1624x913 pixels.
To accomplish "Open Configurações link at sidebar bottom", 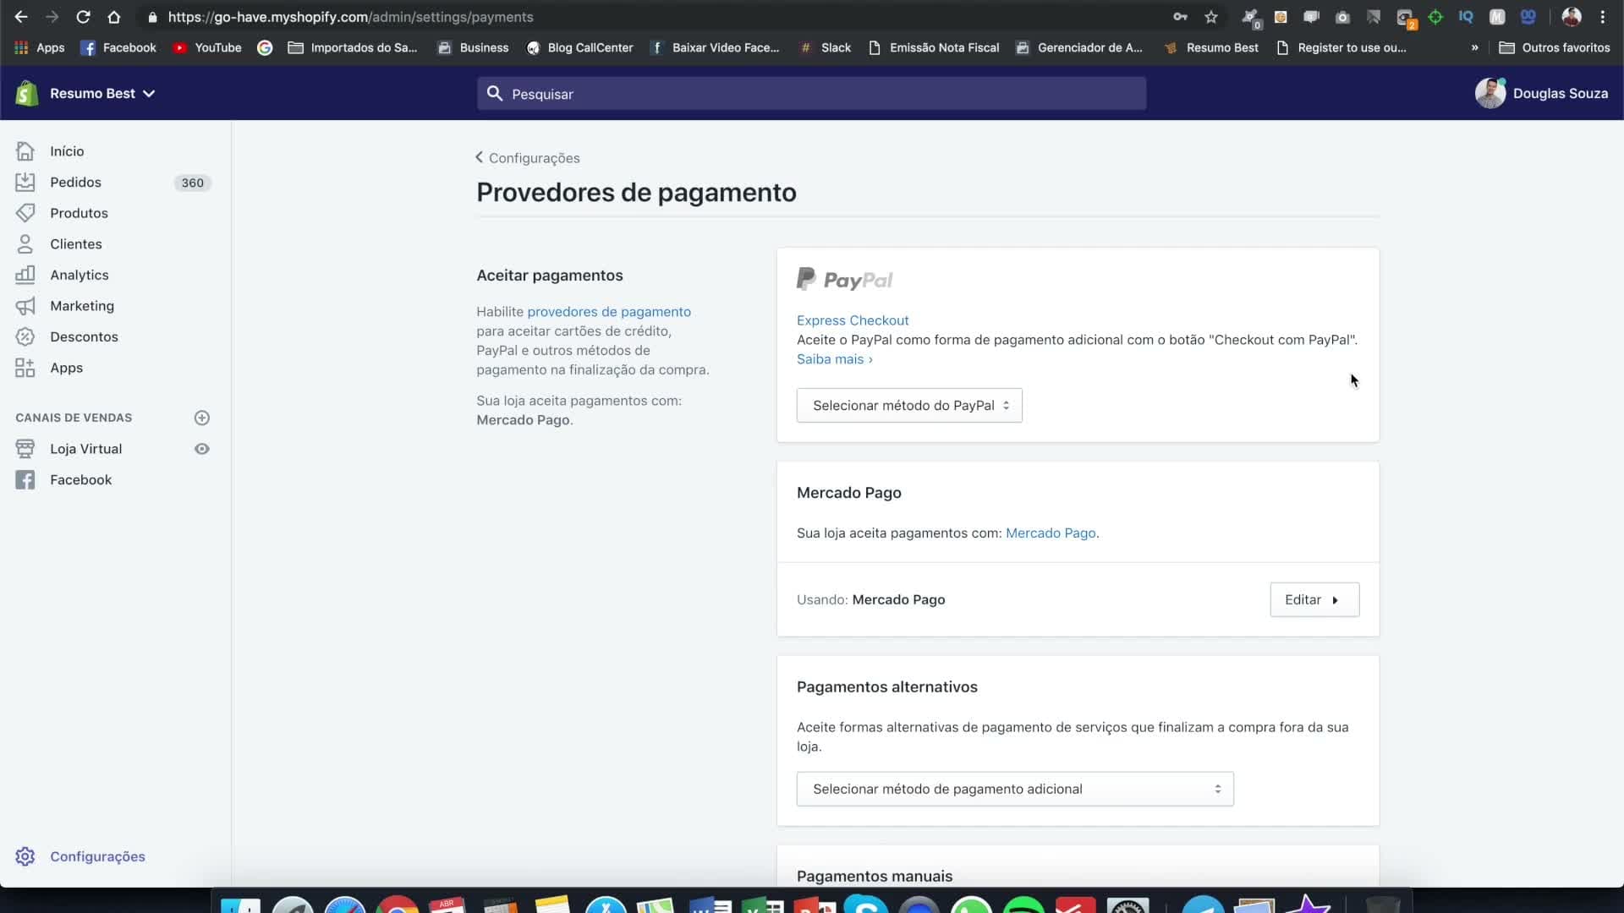I will pyautogui.click(x=97, y=856).
